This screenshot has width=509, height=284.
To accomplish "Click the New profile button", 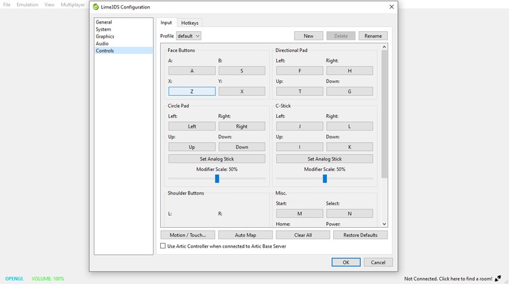I will point(308,36).
